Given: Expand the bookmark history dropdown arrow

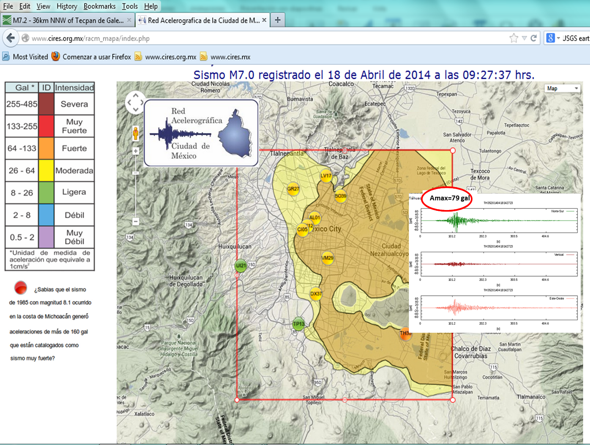Looking at the screenshot, I should click(524, 38).
